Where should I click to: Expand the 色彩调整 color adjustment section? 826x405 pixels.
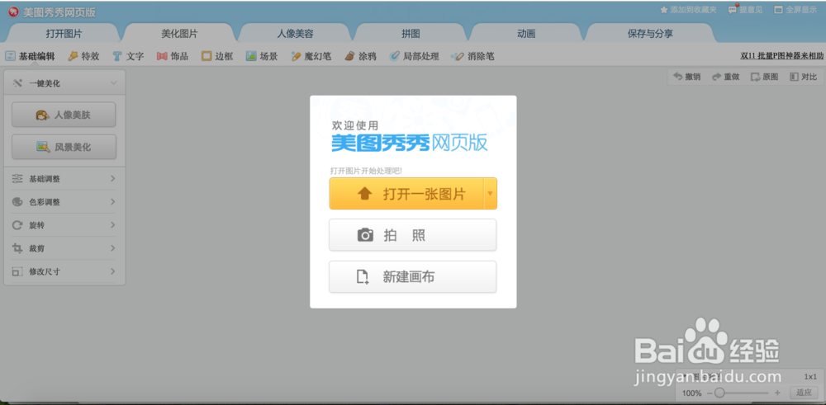click(x=64, y=202)
